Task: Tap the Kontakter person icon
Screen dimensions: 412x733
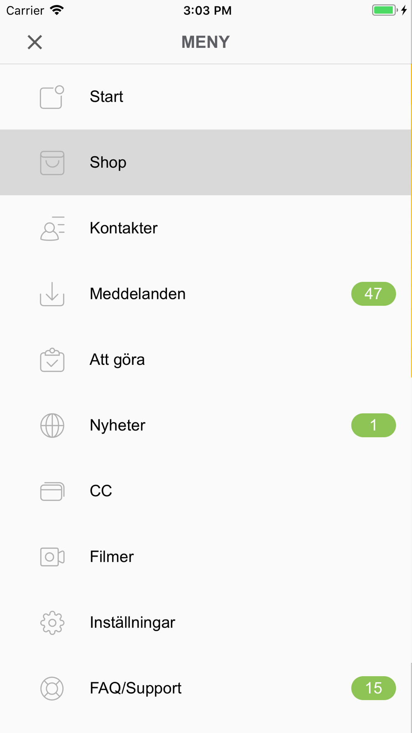Action: (x=52, y=228)
